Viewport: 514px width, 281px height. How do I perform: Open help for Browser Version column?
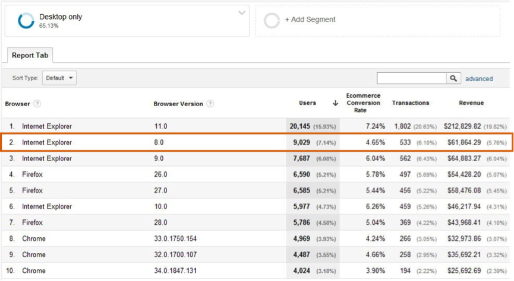tap(210, 104)
